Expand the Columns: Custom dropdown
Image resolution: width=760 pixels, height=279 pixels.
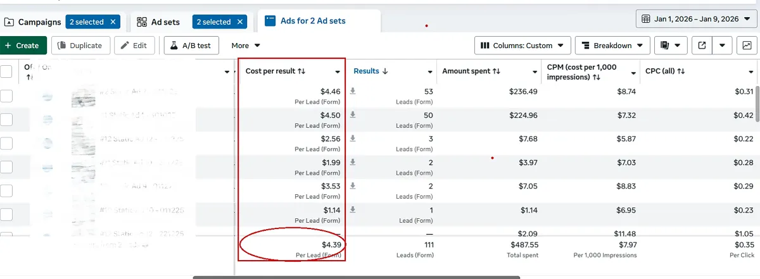click(522, 46)
